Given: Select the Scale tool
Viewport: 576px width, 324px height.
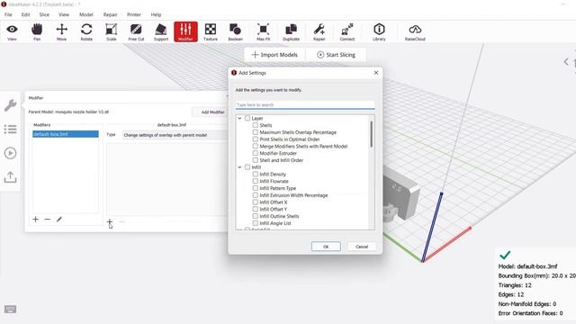Looking at the screenshot, I should click(112, 32).
